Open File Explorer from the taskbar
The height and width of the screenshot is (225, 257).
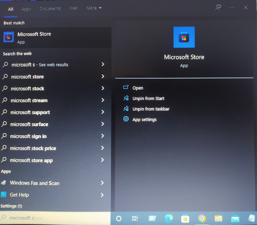coord(218,219)
